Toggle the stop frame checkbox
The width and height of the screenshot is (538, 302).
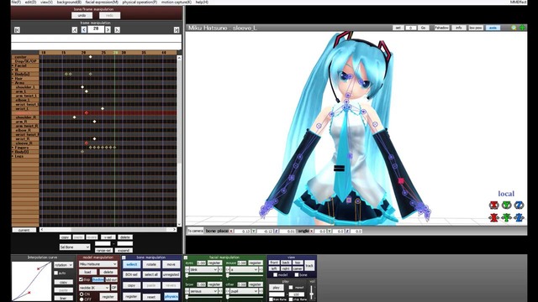pos(291,299)
